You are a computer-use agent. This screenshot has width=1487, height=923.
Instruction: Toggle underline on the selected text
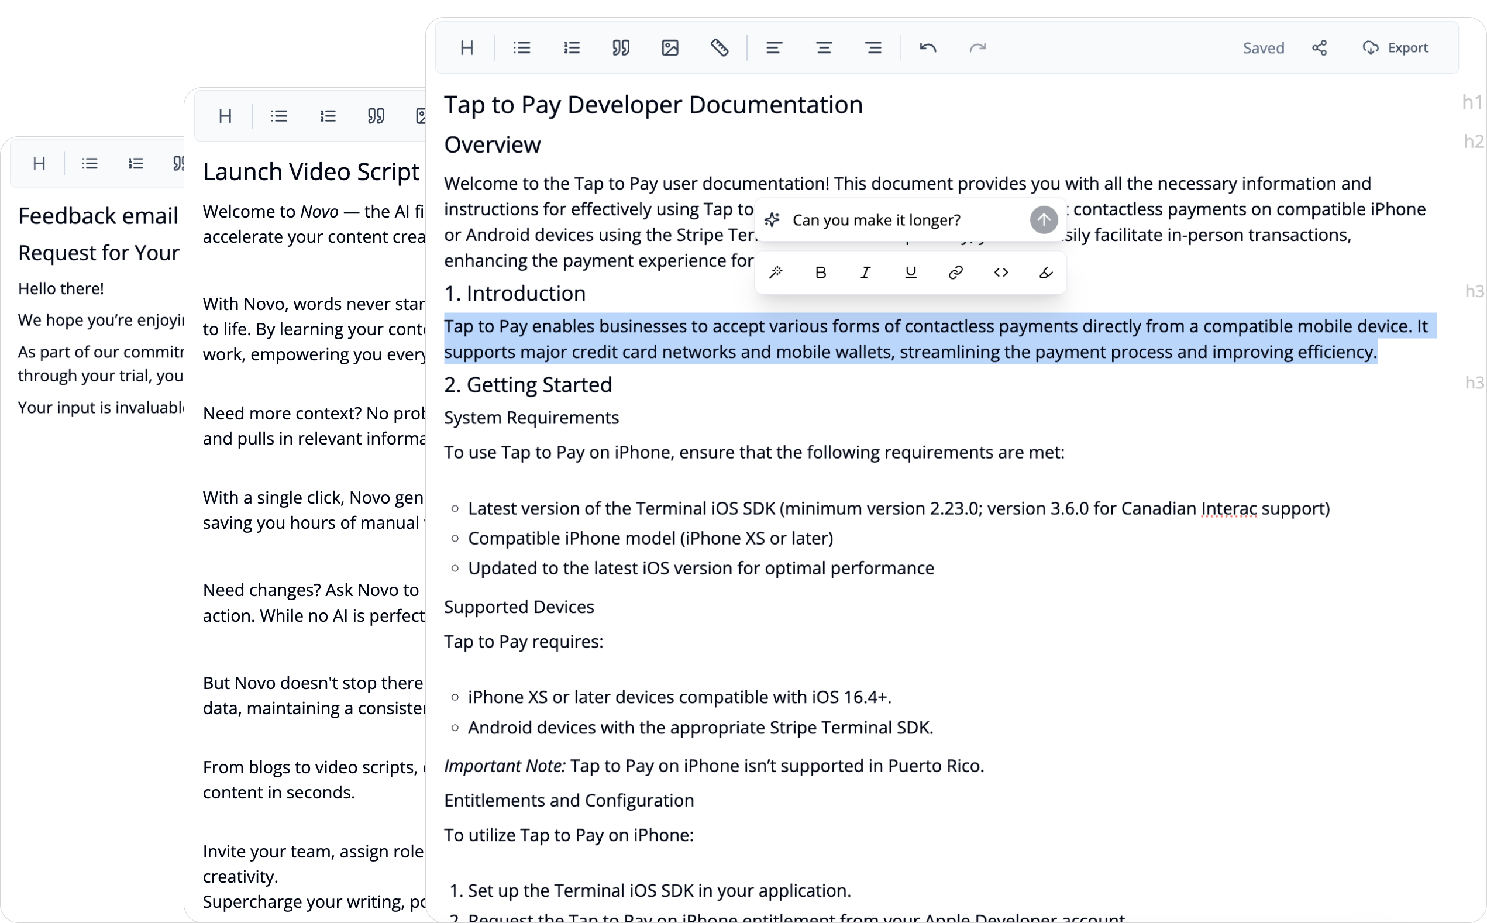[x=911, y=272]
